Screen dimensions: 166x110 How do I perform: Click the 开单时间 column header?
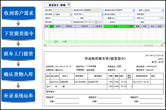84,26
